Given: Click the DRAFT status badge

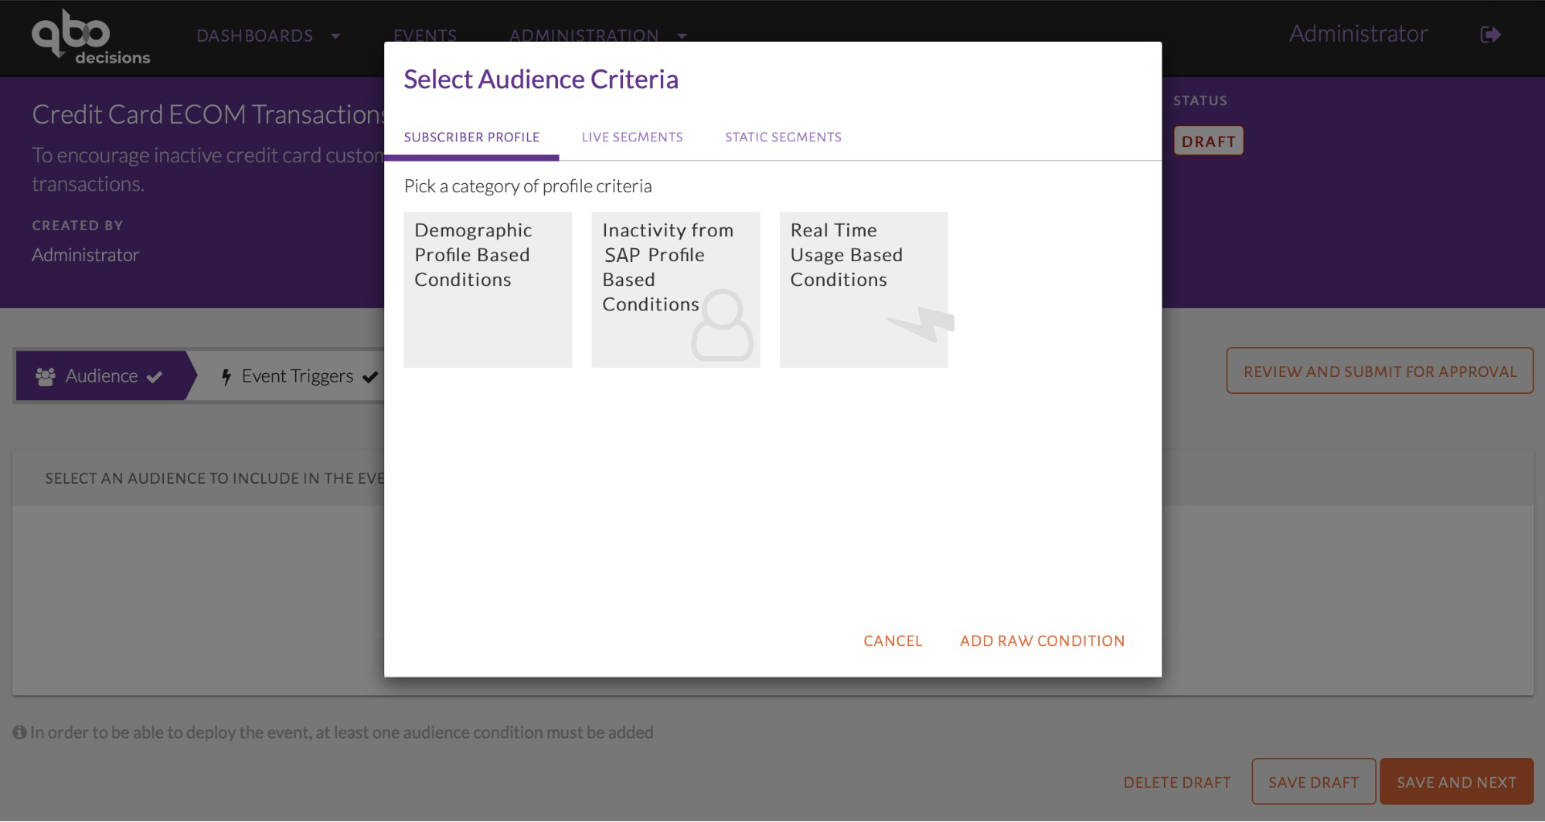Looking at the screenshot, I should pos(1208,141).
